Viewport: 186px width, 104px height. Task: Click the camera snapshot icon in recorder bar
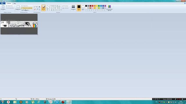pos(182,99)
